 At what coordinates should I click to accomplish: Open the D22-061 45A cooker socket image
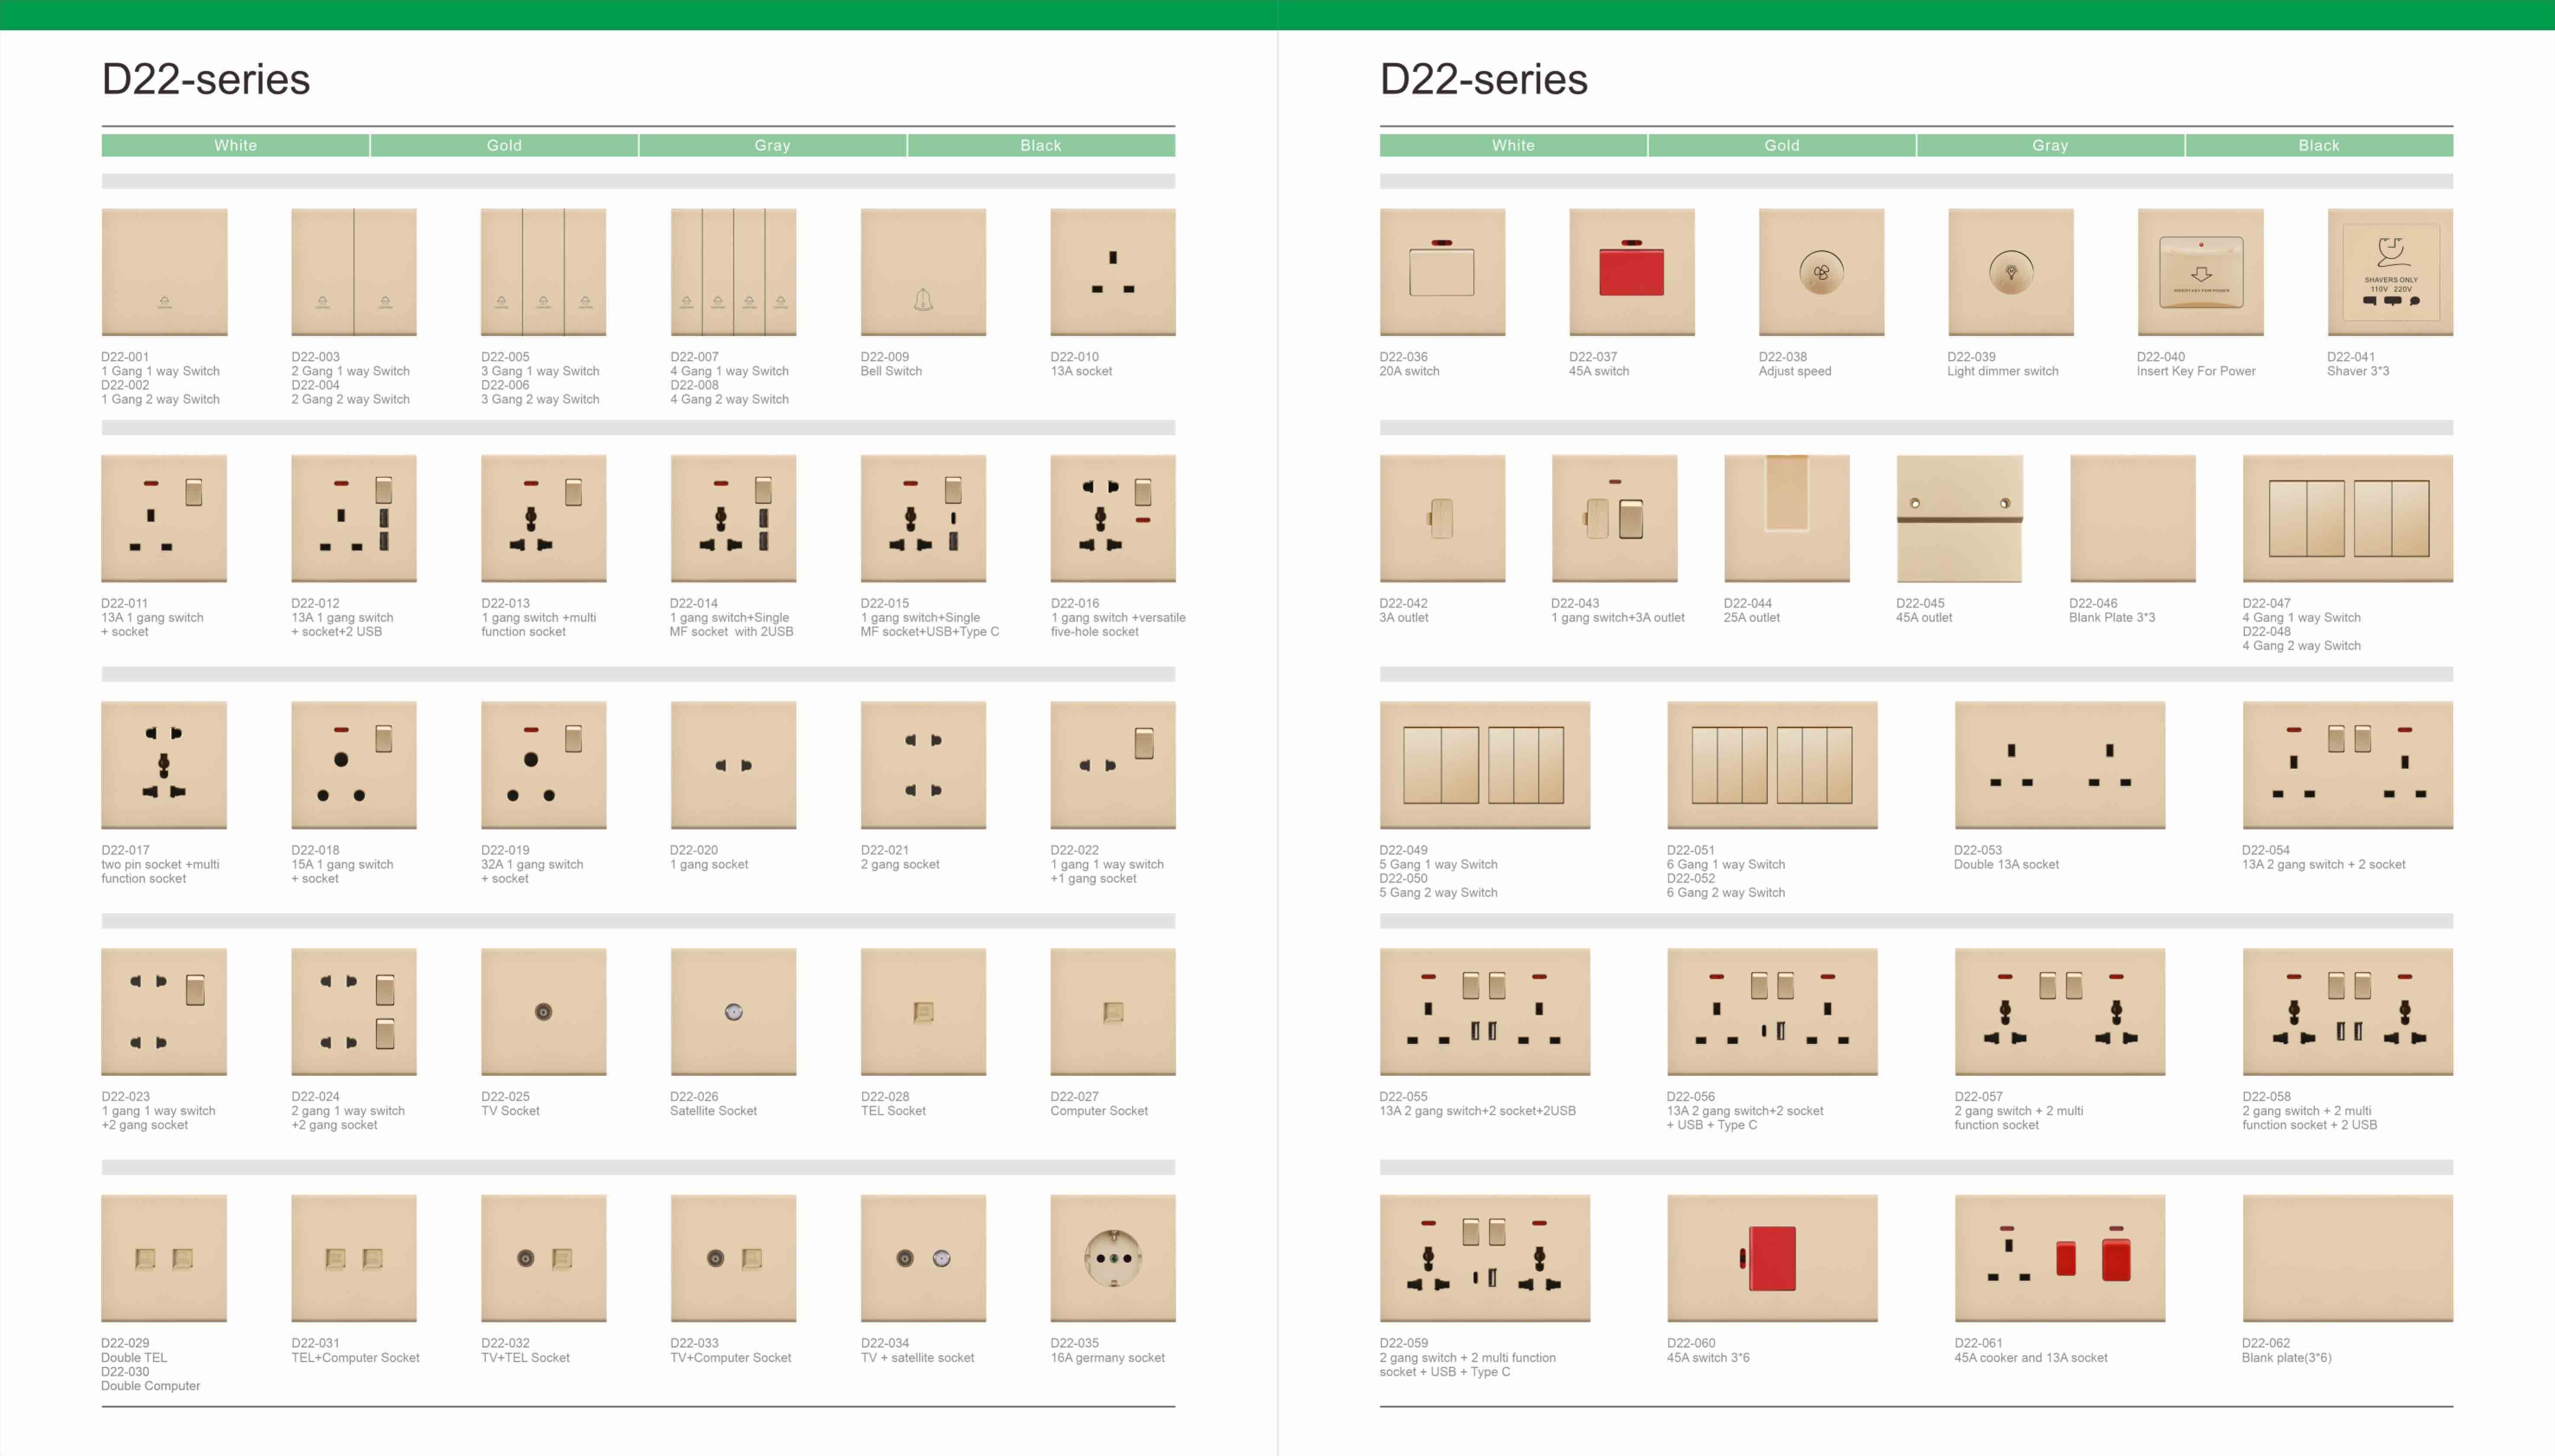tap(2060, 1258)
